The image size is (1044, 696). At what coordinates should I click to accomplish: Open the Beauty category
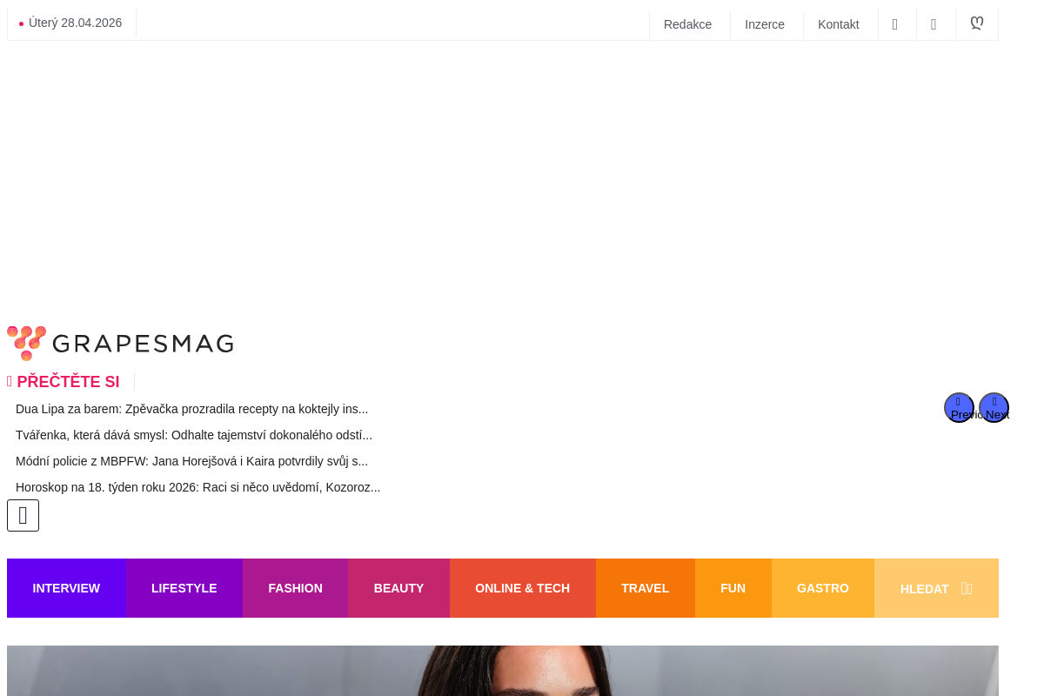(x=398, y=588)
